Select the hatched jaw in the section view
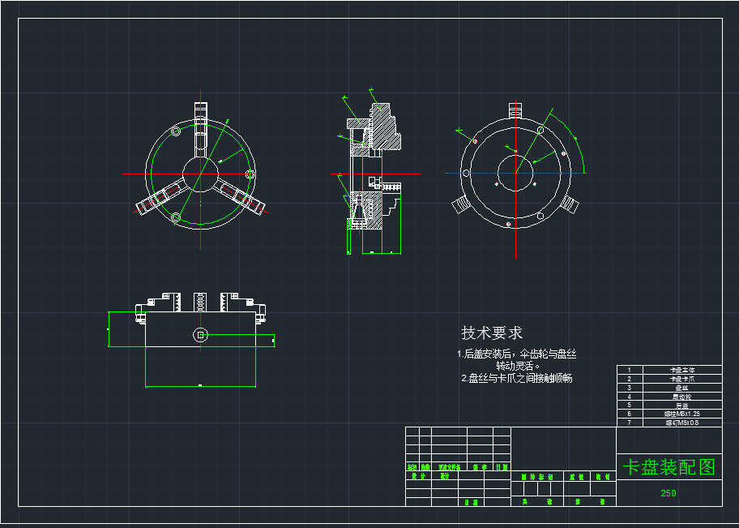739x528 pixels. click(384, 126)
